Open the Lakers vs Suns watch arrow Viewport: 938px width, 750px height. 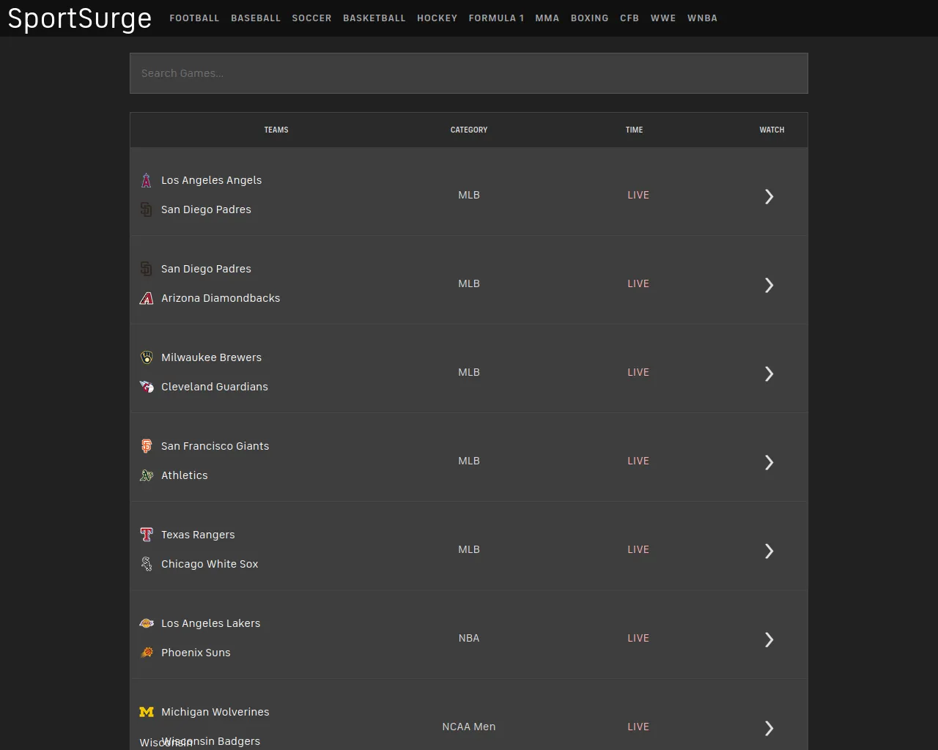(x=769, y=639)
